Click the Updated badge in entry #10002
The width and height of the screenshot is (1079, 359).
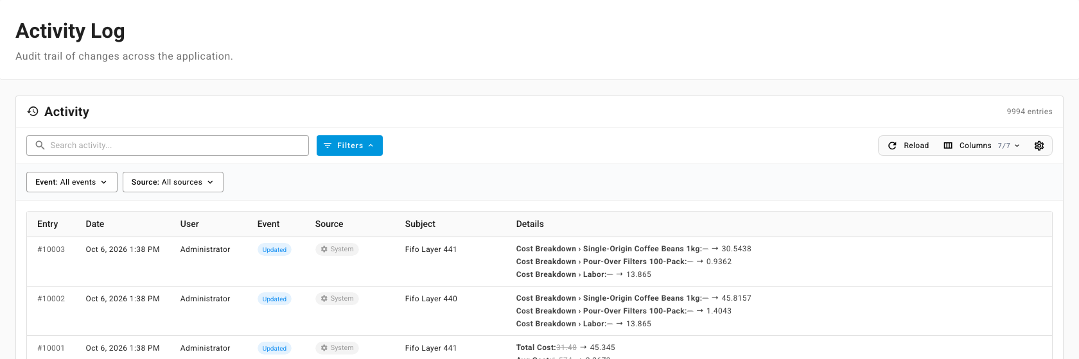(274, 299)
